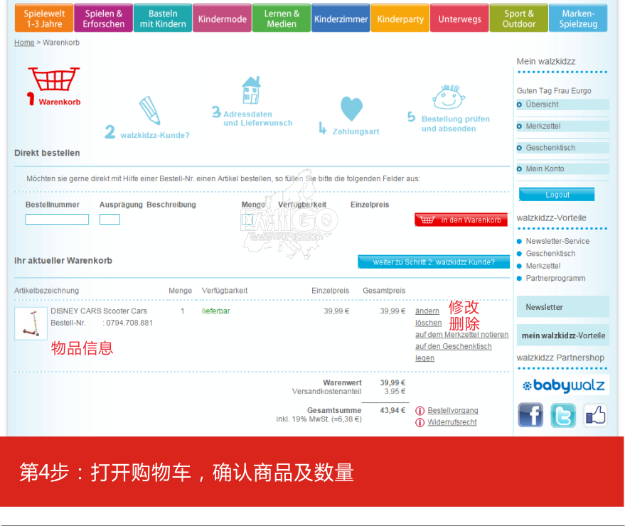Viewport: 625px width, 526px height.
Task: Click the Bestellnummer input field
Action: click(x=57, y=220)
